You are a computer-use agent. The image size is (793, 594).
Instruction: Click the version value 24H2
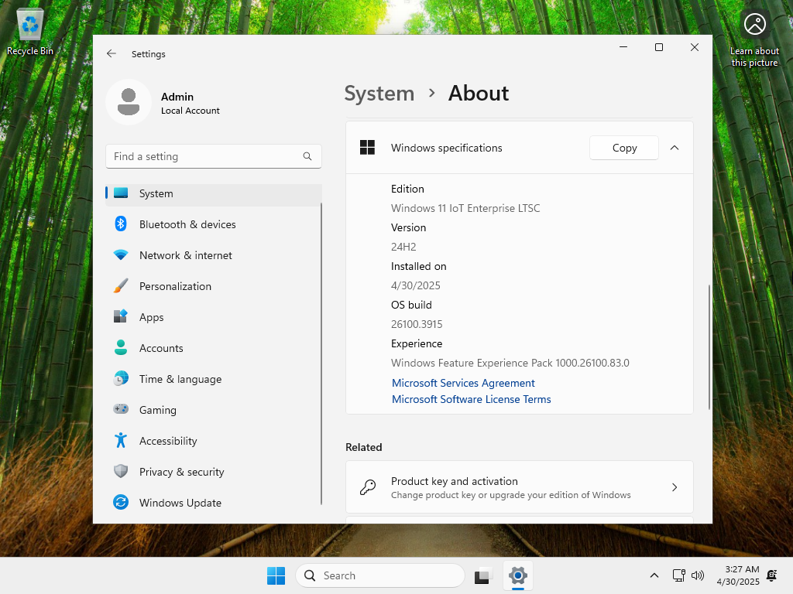tap(403, 247)
